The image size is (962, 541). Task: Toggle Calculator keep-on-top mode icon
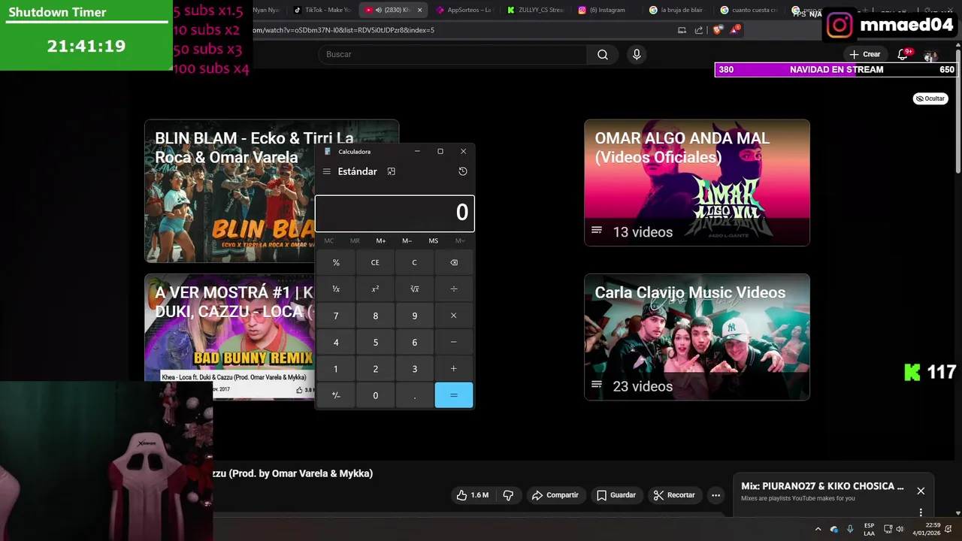[391, 171]
